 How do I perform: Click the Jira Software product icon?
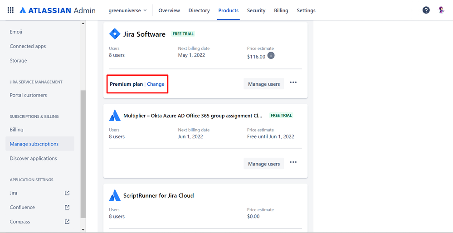(x=115, y=34)
